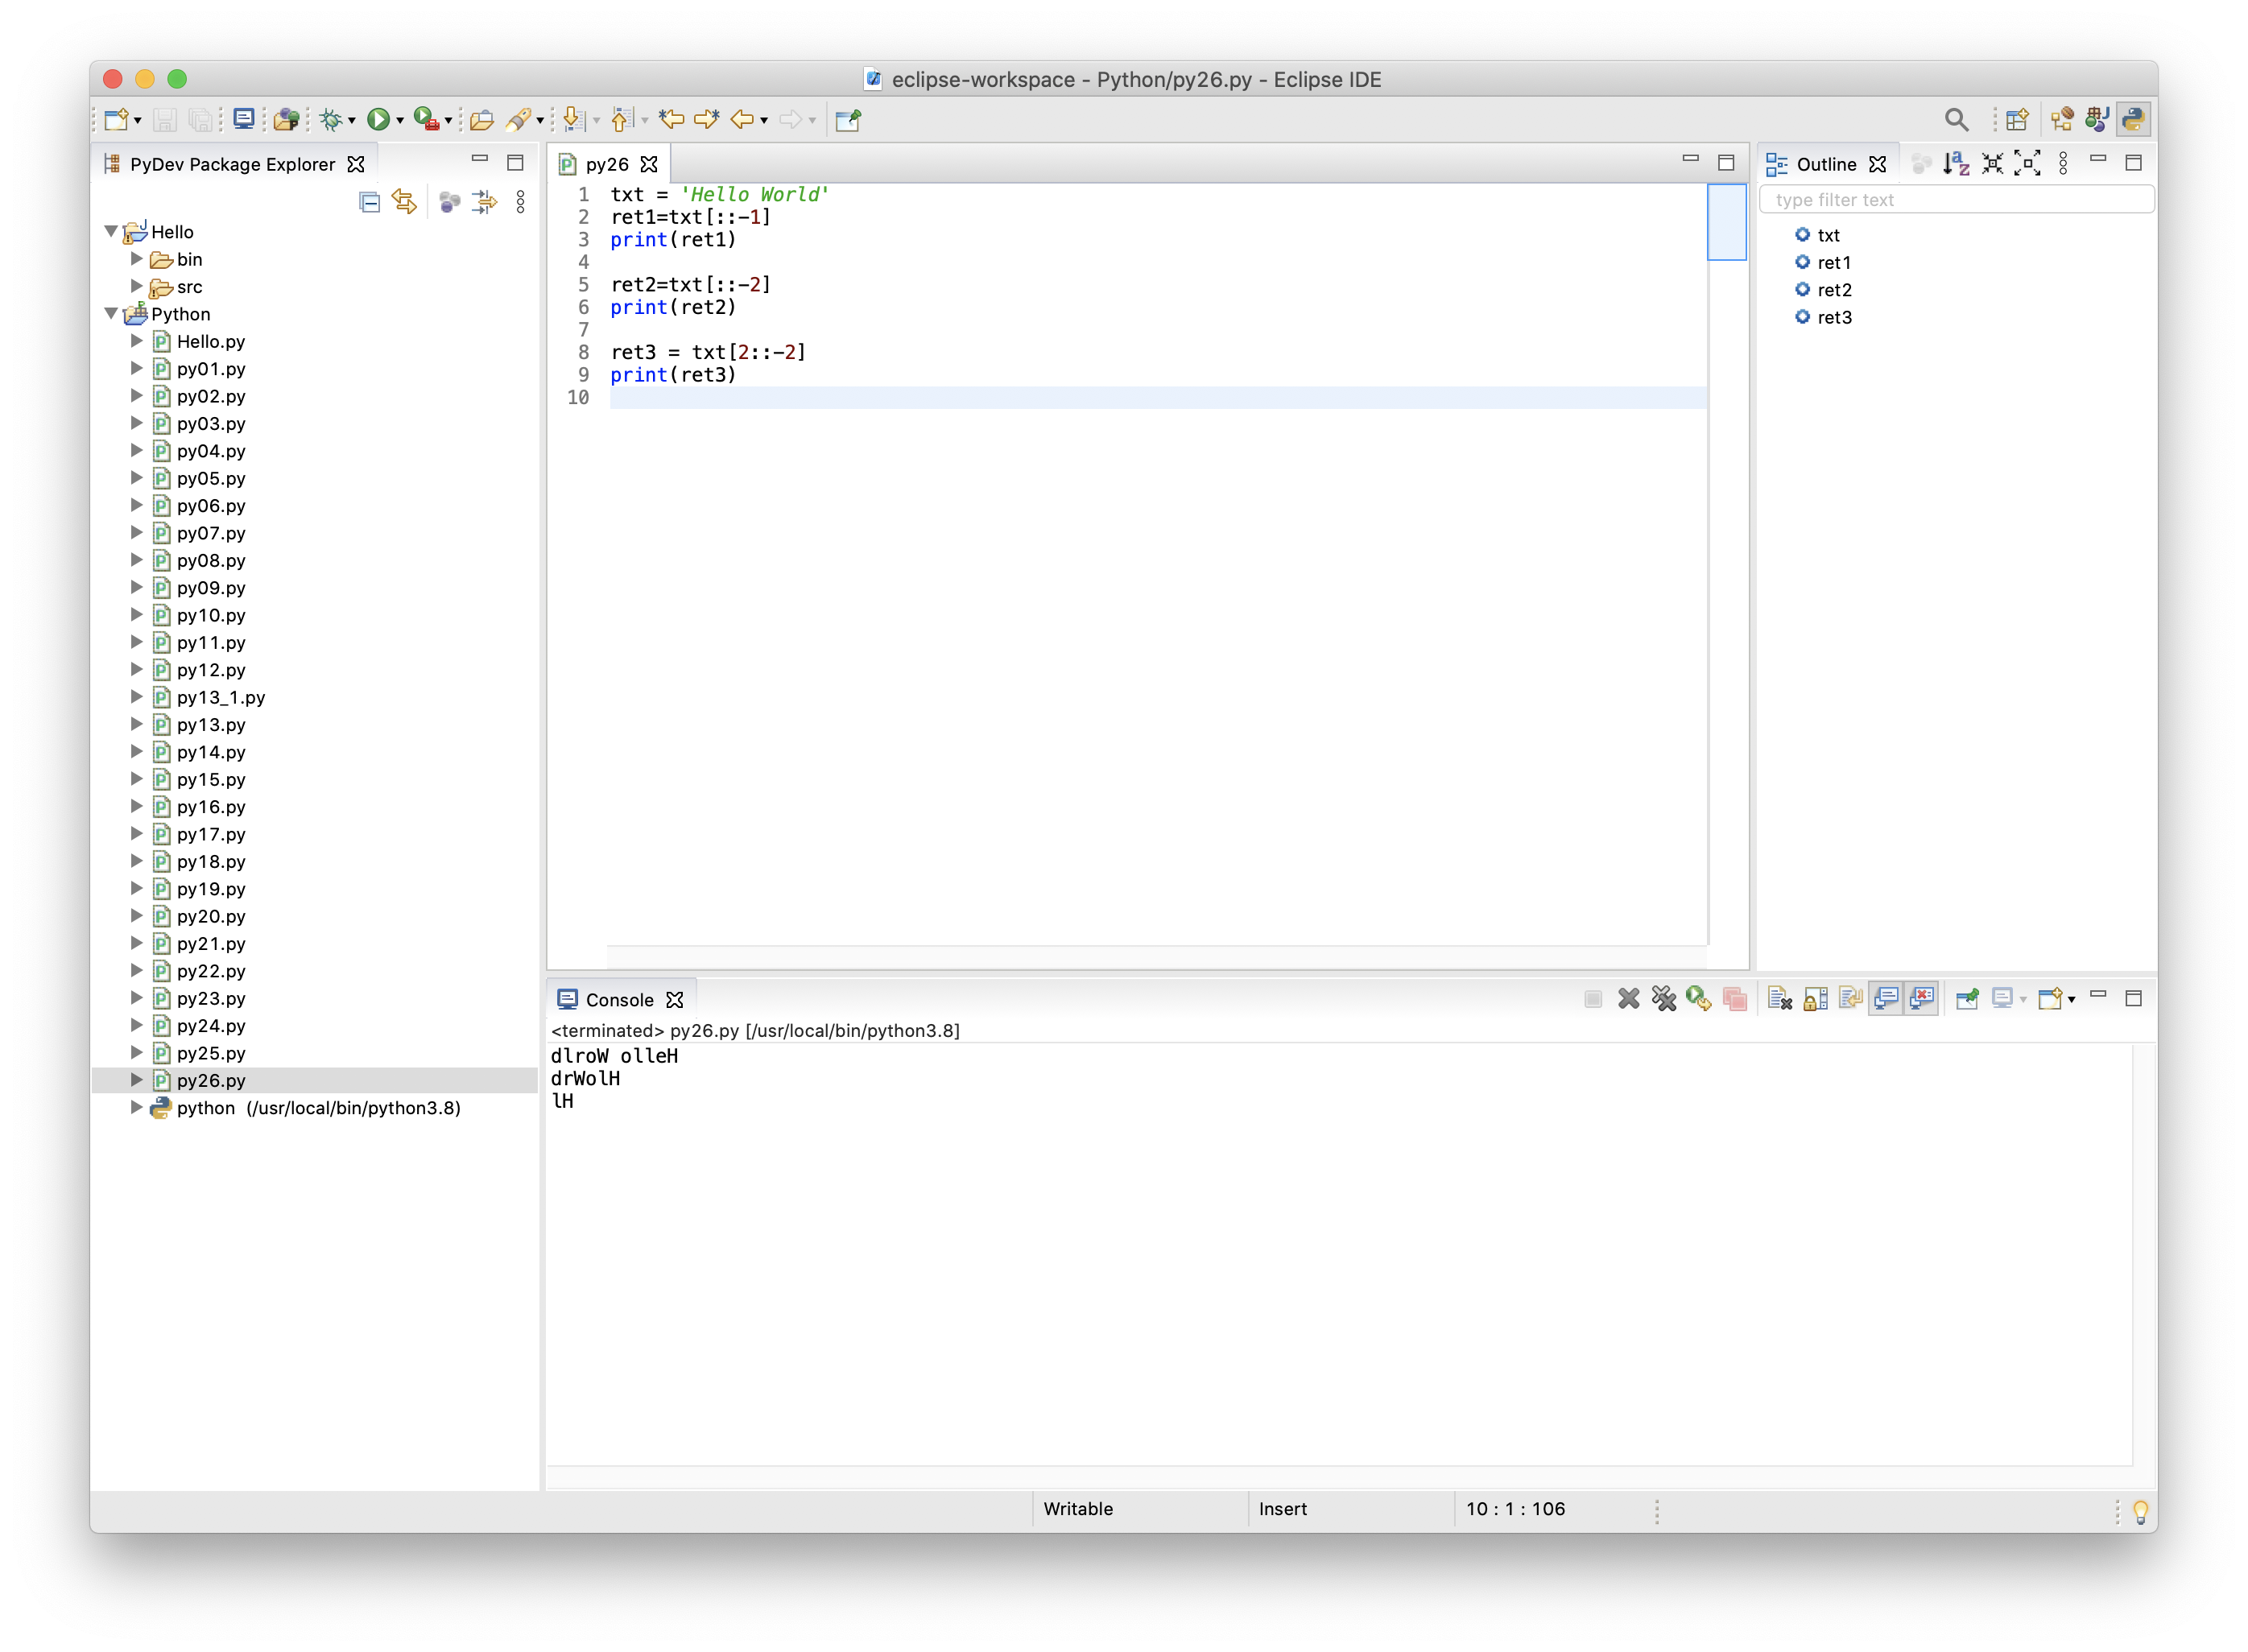This screenshot has width=2248, height=1652.
Task: Toggle Show Console on standard error
Action: 1921,998
